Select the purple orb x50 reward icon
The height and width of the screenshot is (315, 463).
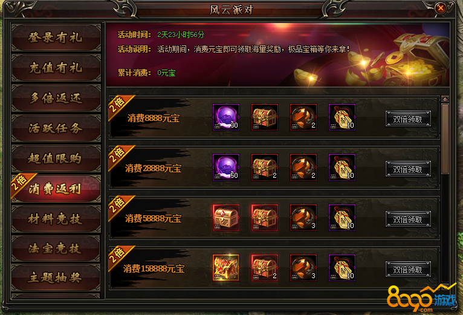coord(226,167)
